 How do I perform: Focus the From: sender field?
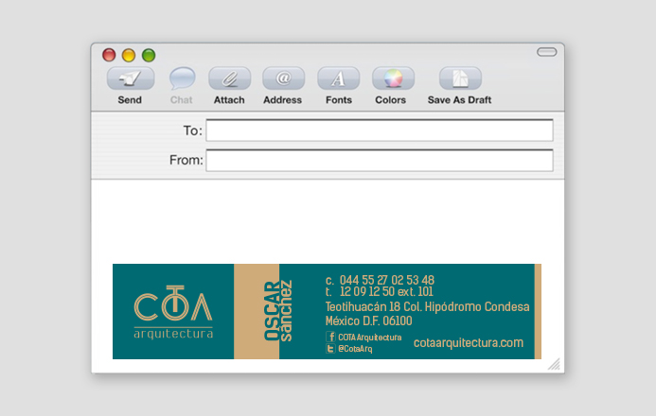point(380,160)
